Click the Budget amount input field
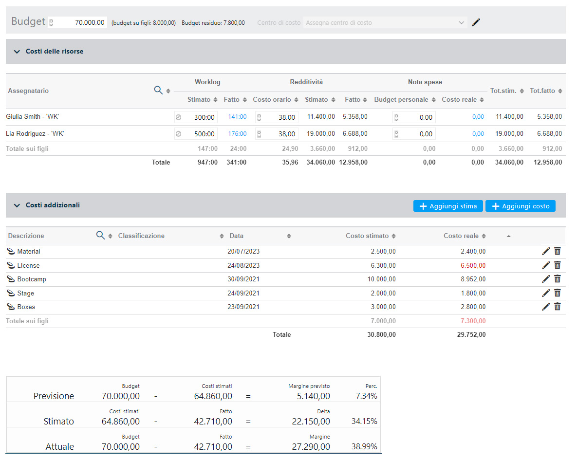The image size is (577, 460). (x=80, y=22)
